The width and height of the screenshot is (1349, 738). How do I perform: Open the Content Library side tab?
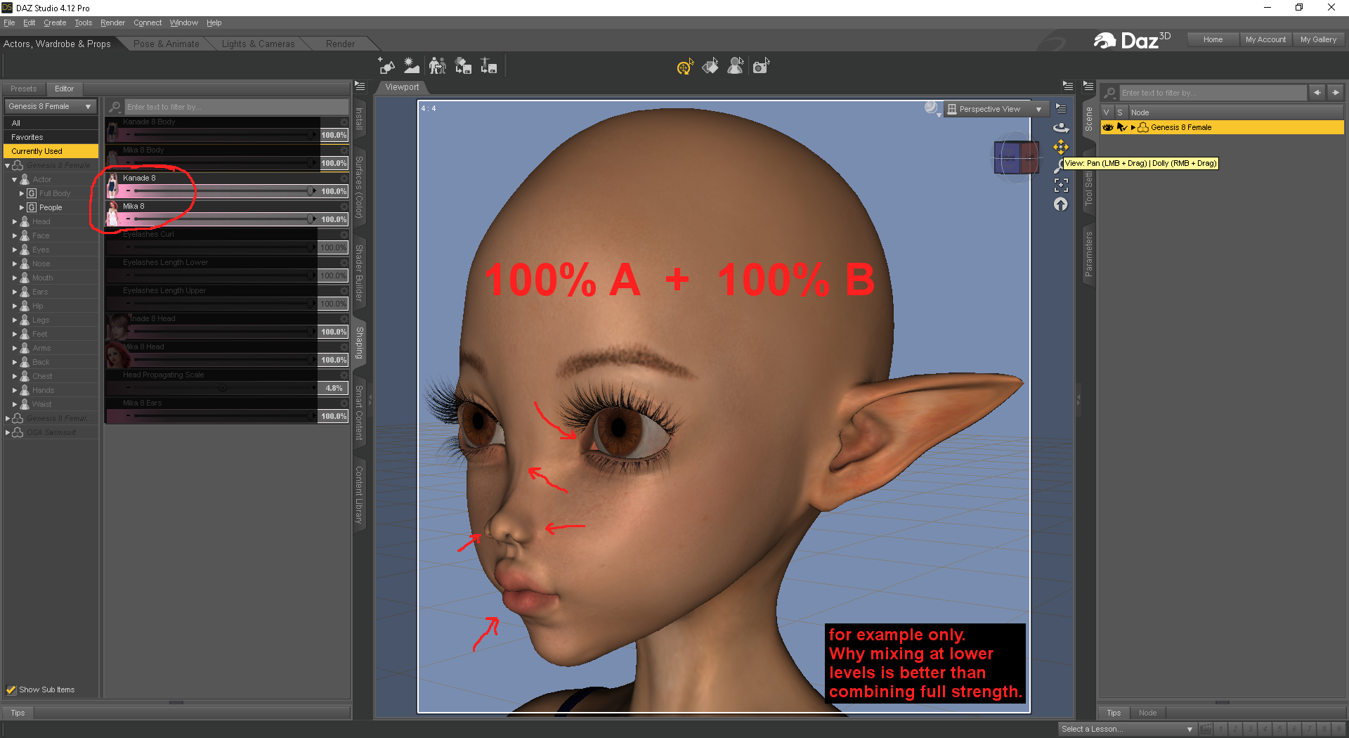(359, 495)
